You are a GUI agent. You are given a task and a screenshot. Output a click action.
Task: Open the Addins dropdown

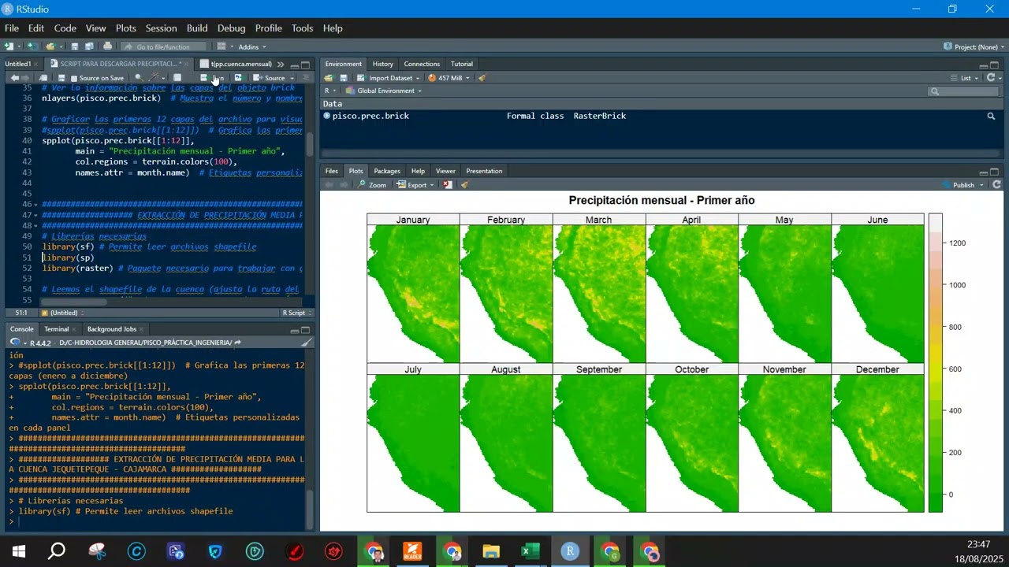click(x=252, y=46)
